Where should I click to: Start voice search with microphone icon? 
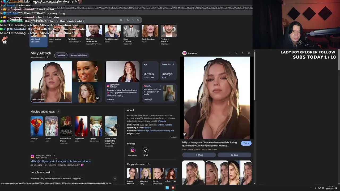128,20
